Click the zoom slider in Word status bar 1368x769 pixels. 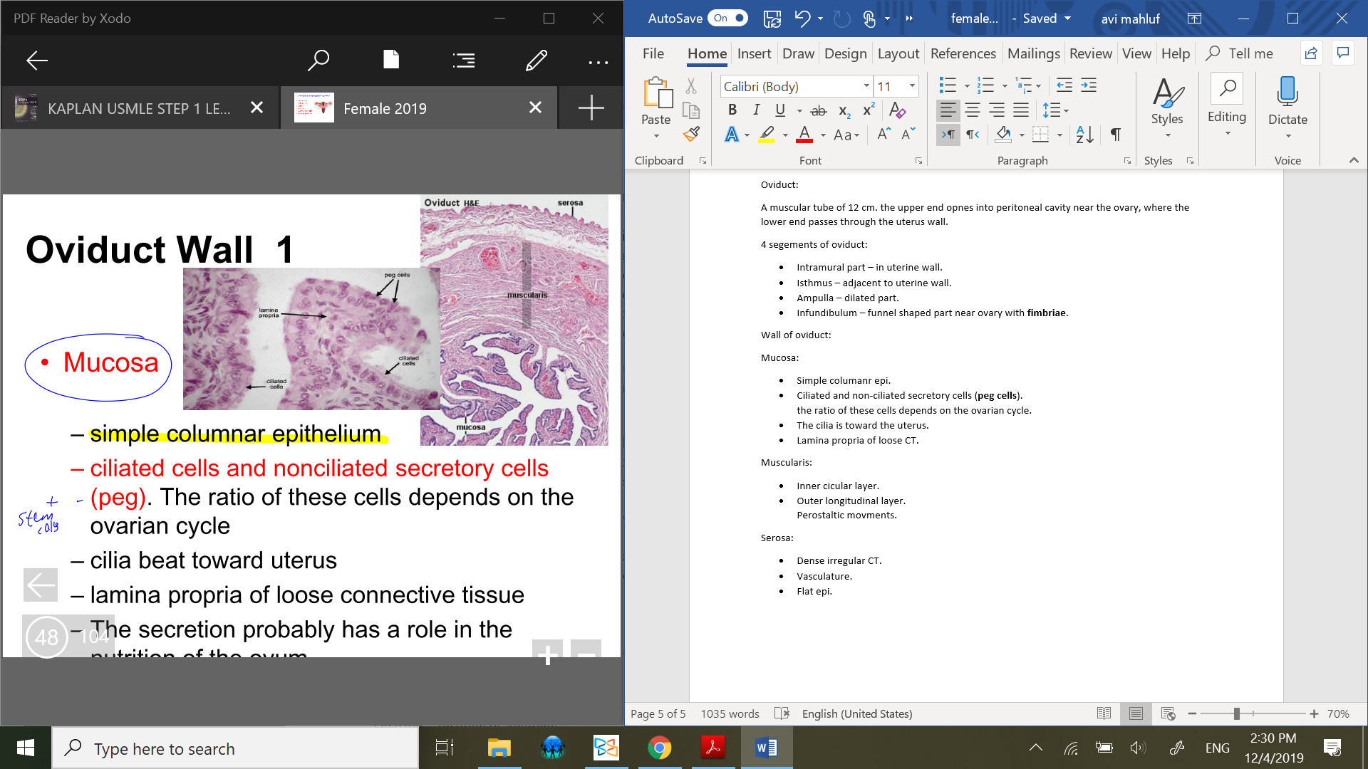pos(1237,713)
